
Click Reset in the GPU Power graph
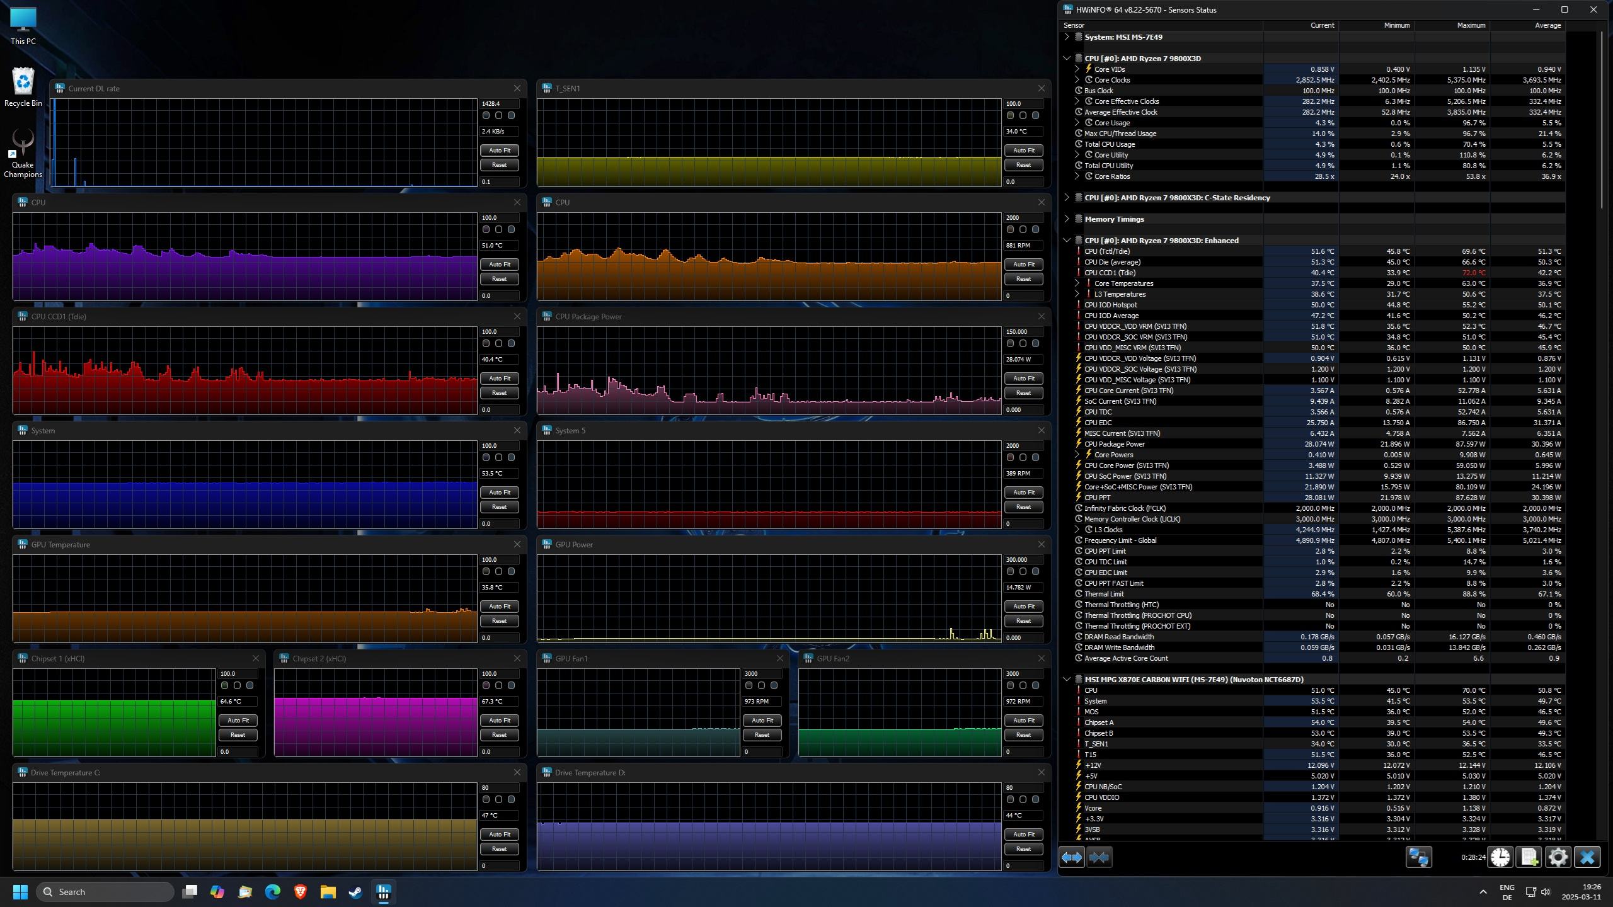point(1023,620)
